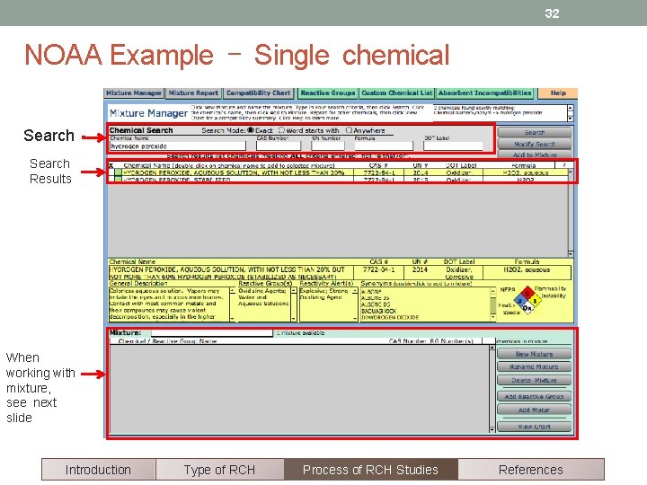Image resolution: width=647 pixels, height=485 pixels.
Task: Click the View Chart button
Action: coord(535,427)
